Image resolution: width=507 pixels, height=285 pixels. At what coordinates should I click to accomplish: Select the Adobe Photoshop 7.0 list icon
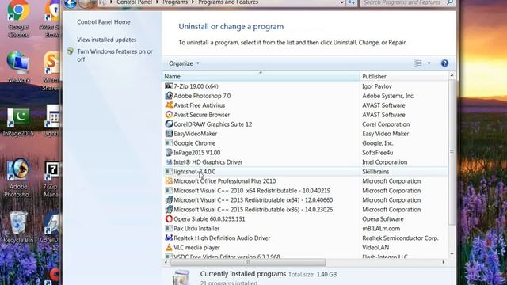[x=169, y=96]
